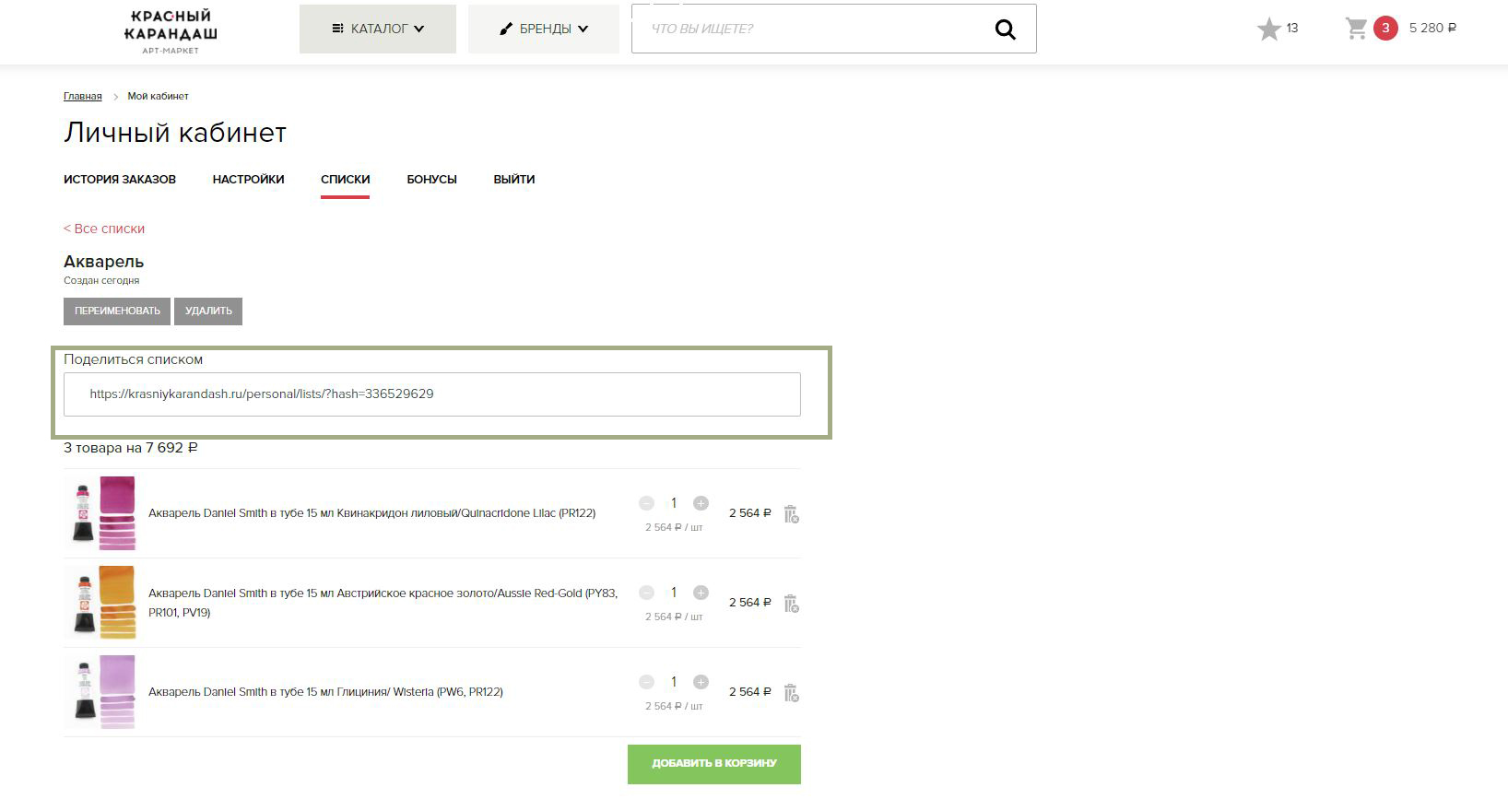The height and width of the screenshot is (799, 1508).
Task: Switch to Настройки tab
Action: pyautogui.click(x=248, y=180)
